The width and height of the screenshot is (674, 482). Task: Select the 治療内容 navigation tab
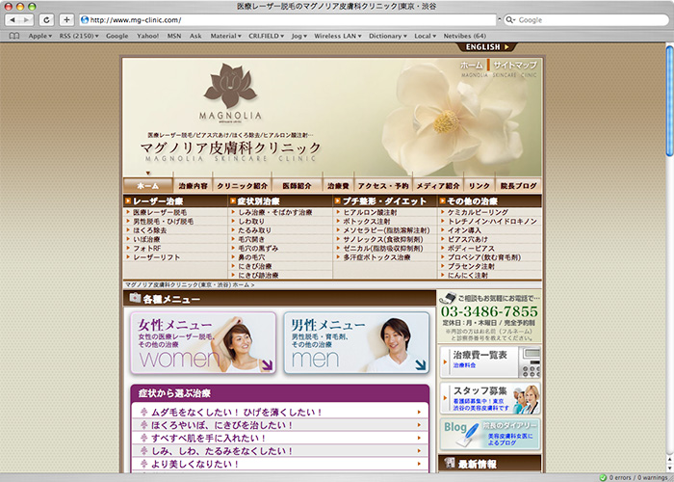[193, 186]
